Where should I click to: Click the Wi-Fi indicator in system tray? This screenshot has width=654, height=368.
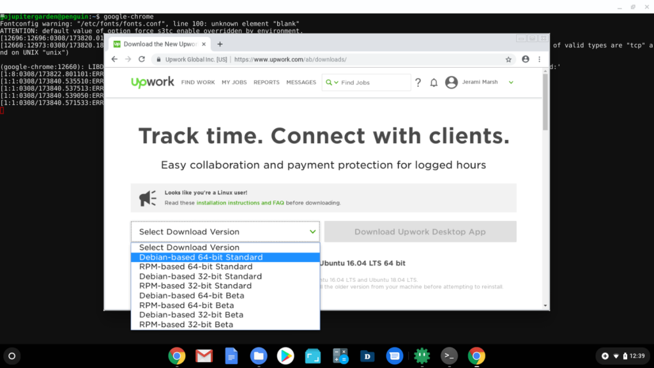pyautogui.click(x=616, y=356)
